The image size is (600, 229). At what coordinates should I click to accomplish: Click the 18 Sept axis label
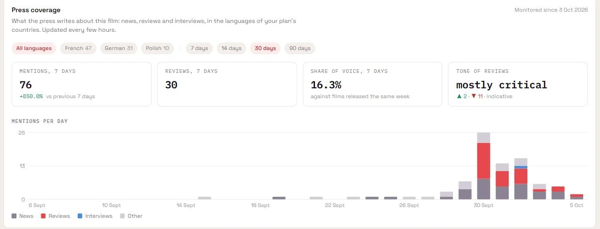click(x=260, y=205)
